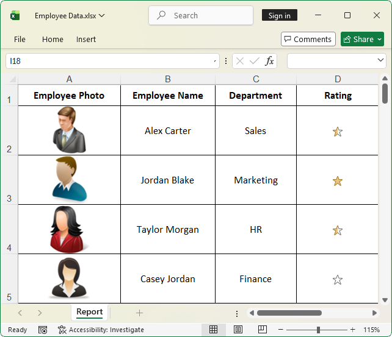Click the formula bar options dots

(x=226, y=61)
